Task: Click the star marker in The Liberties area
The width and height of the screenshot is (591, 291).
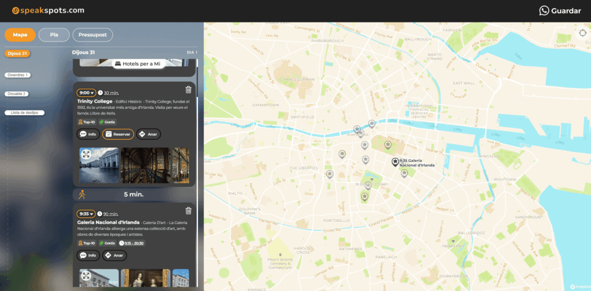Action: pos(330,174)
